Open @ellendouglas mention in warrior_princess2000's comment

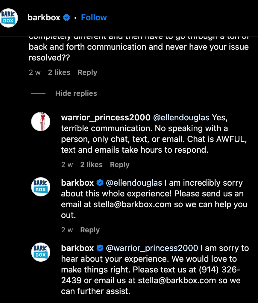(181, 118)
